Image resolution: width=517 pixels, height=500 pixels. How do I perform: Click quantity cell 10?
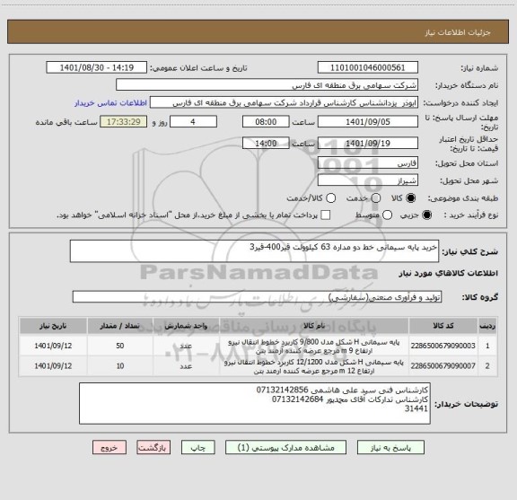pos(120,366)
